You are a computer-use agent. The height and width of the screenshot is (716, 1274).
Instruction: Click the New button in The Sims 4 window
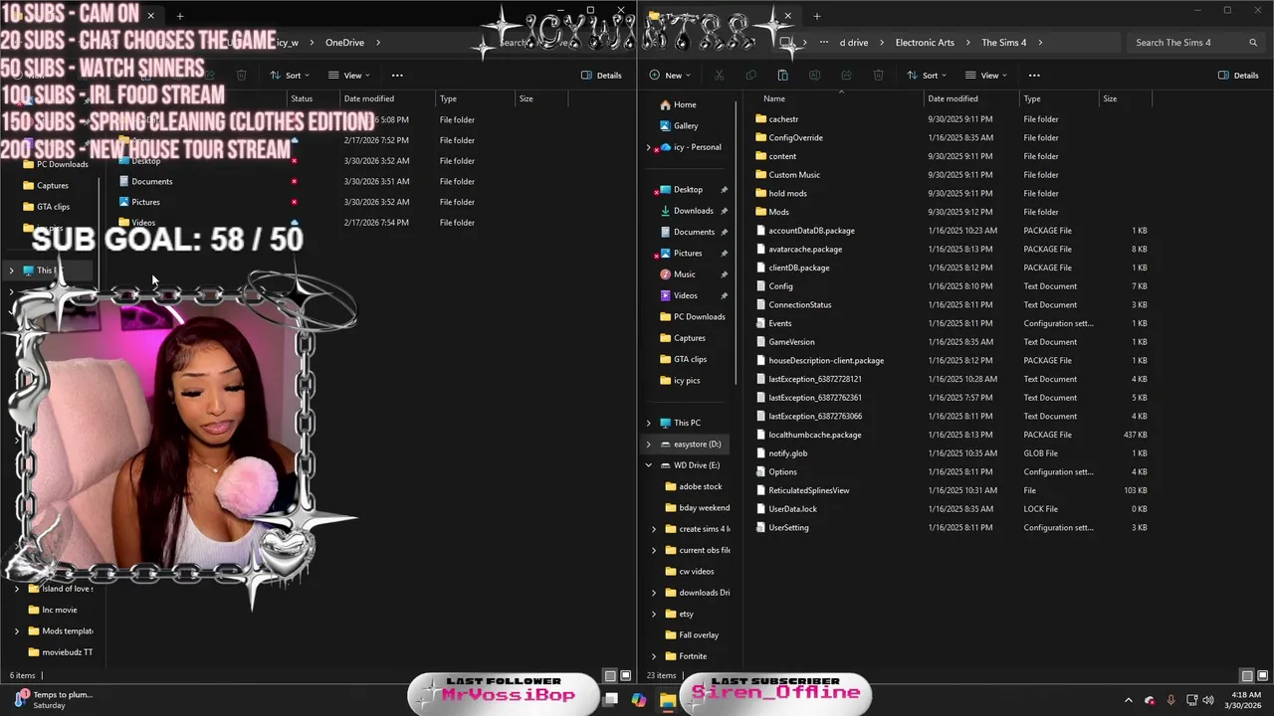(669, 76)
